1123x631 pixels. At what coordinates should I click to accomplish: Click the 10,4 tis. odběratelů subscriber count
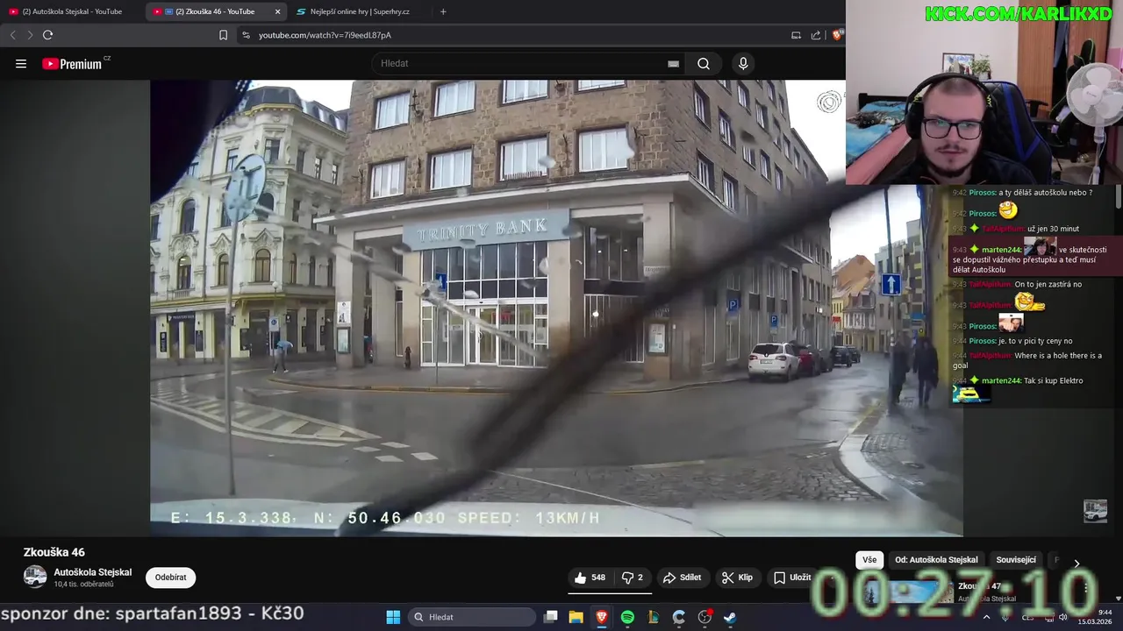84,585
